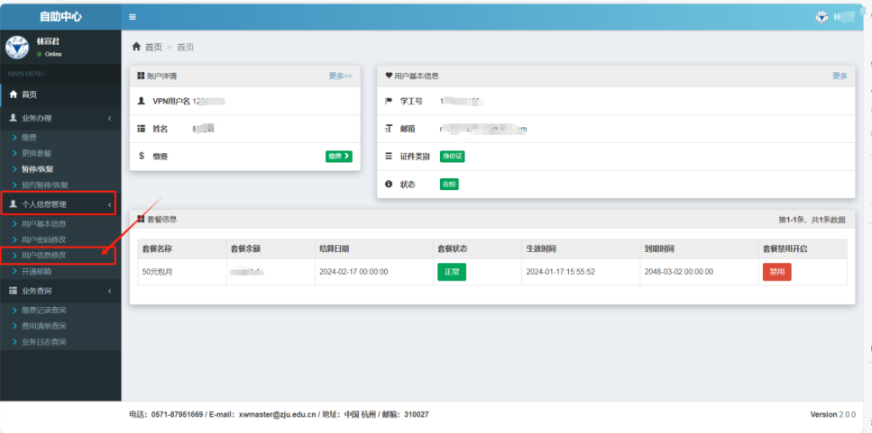The height and width of the screenshot is (433, 872).
Task: Click the hamburger sidebar toggle icon
Action: 133,17
